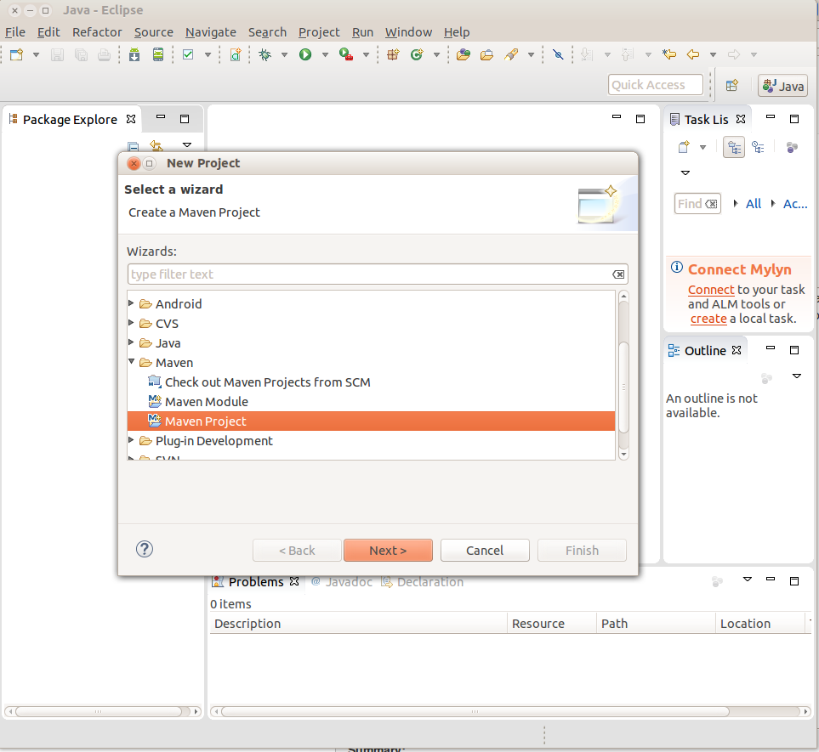Open the Outline view menu arrow
The width and height of the screenshot is (819, 752).
click(797, 376)
